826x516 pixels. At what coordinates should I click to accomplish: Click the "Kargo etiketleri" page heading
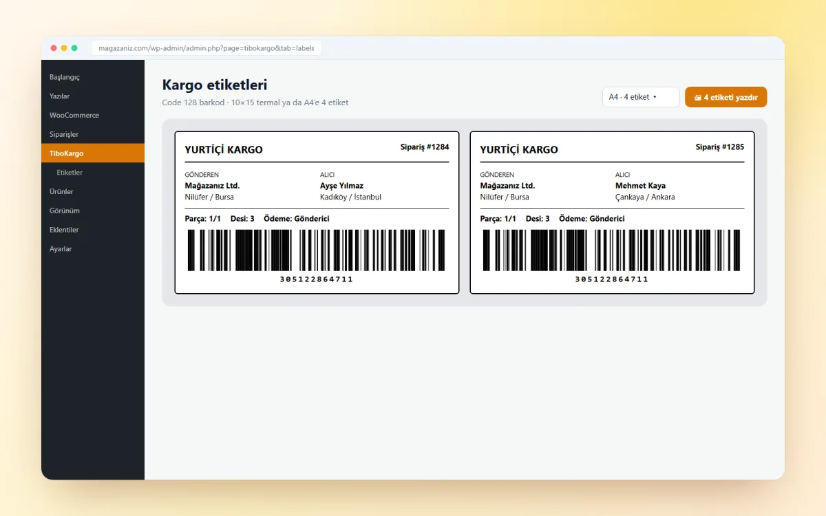215,85
